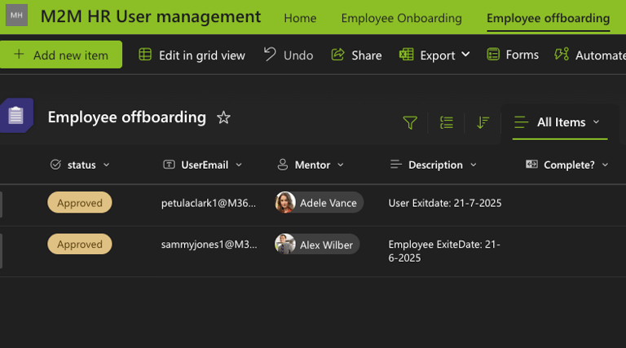This screenshot has height=348, width=626.
Task: Open the group-by list icon
Action: point(447,122)
